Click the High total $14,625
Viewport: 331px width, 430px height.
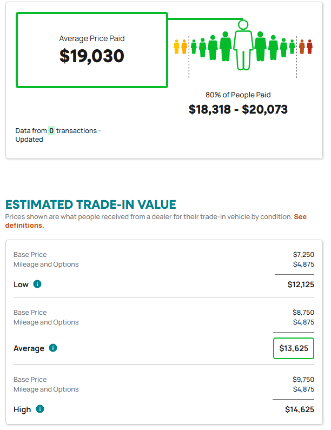[x=300, y=409]
